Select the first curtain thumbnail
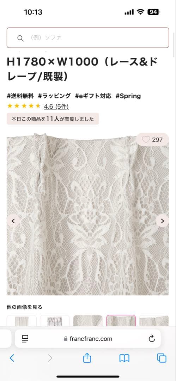Screen dimensions: 176x381 [x=22, y=321]
